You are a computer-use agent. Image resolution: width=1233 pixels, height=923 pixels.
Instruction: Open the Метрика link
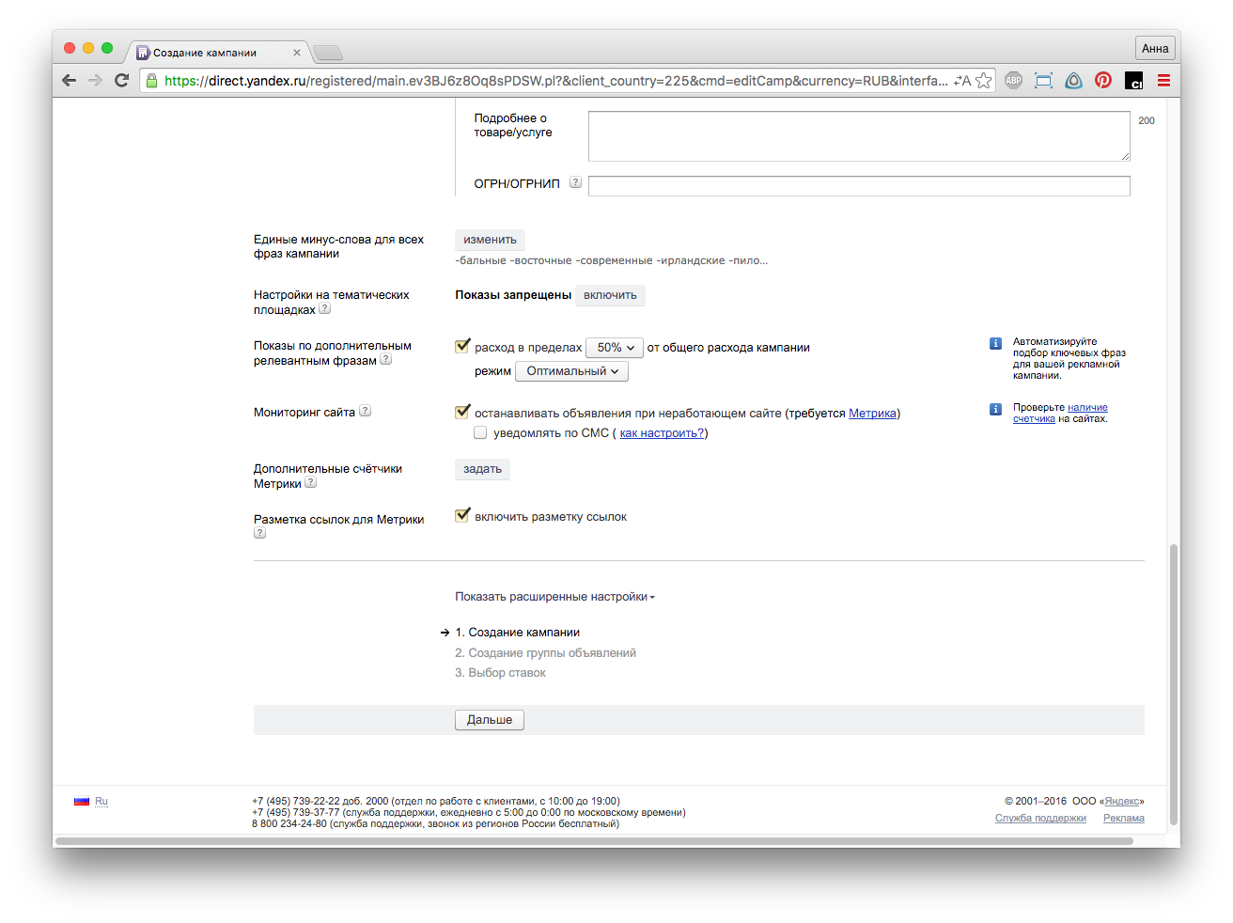[872, 414]
